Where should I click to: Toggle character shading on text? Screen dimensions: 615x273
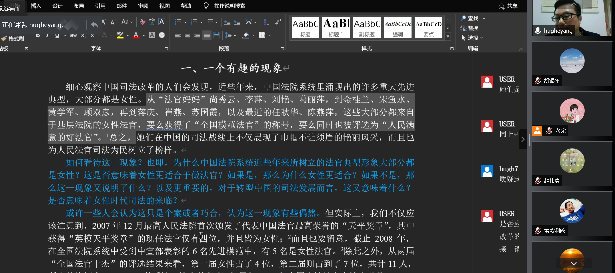pos(152,35)
